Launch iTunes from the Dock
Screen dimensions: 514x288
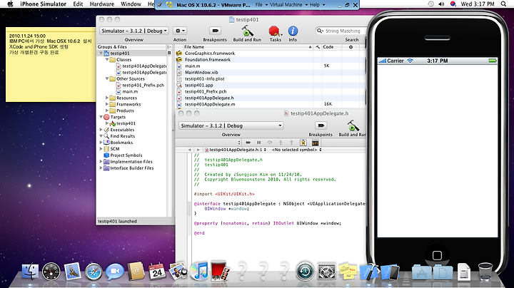point(199,272)
